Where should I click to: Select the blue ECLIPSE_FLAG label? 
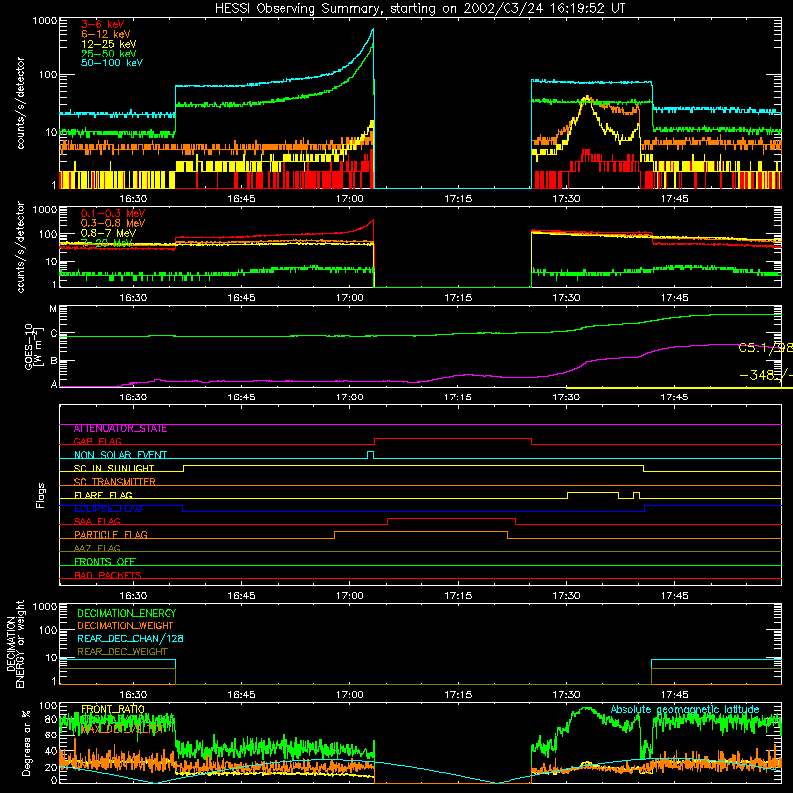point(108,509)
